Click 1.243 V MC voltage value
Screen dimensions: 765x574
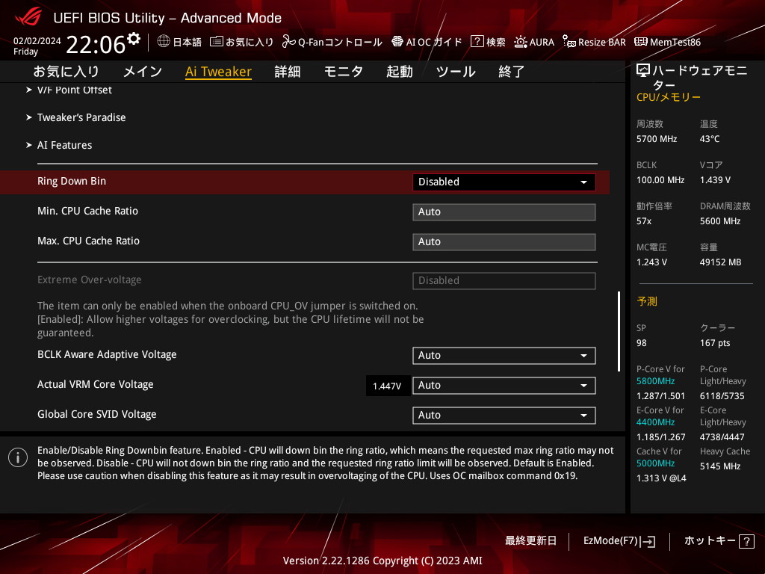(651, 262)
